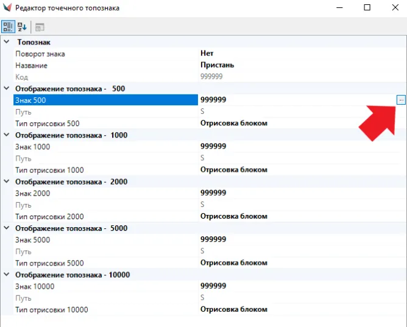The height and width of the screenshot is (327, 407).
Task: Collapse Отображение топознака - 10000 section
Action: [7, 275]
